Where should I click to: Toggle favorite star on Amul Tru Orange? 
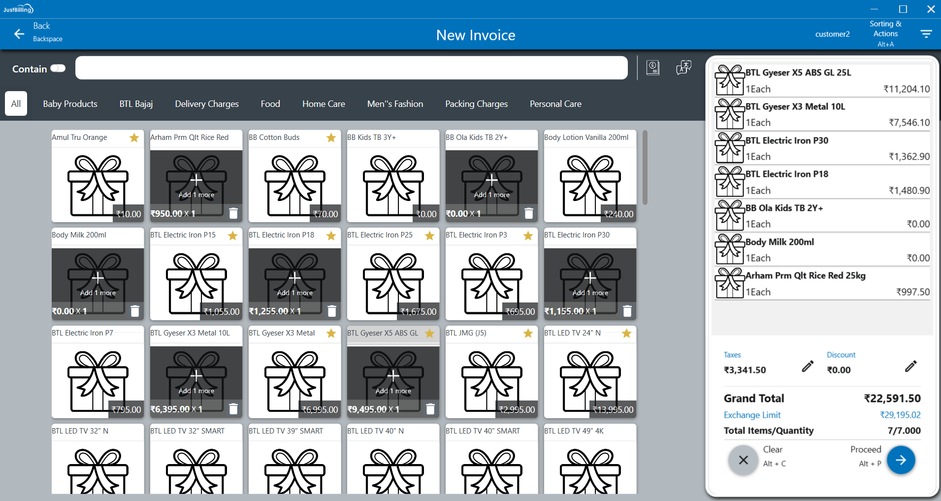pyautogui.click(x=134, y=138)
